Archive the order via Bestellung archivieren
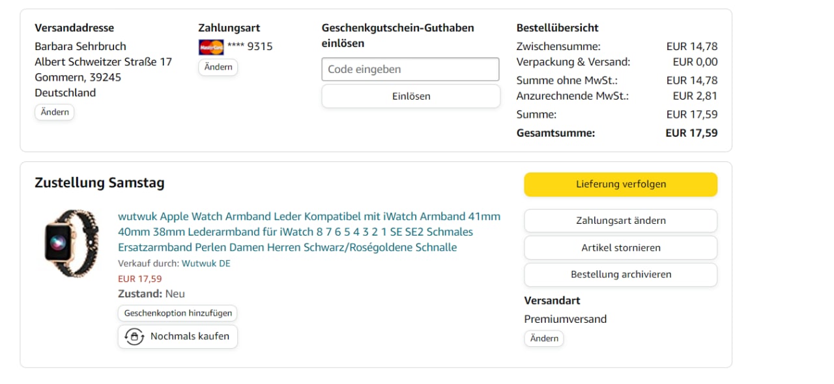Screen dimensions: 834x384 coord(620,275)
